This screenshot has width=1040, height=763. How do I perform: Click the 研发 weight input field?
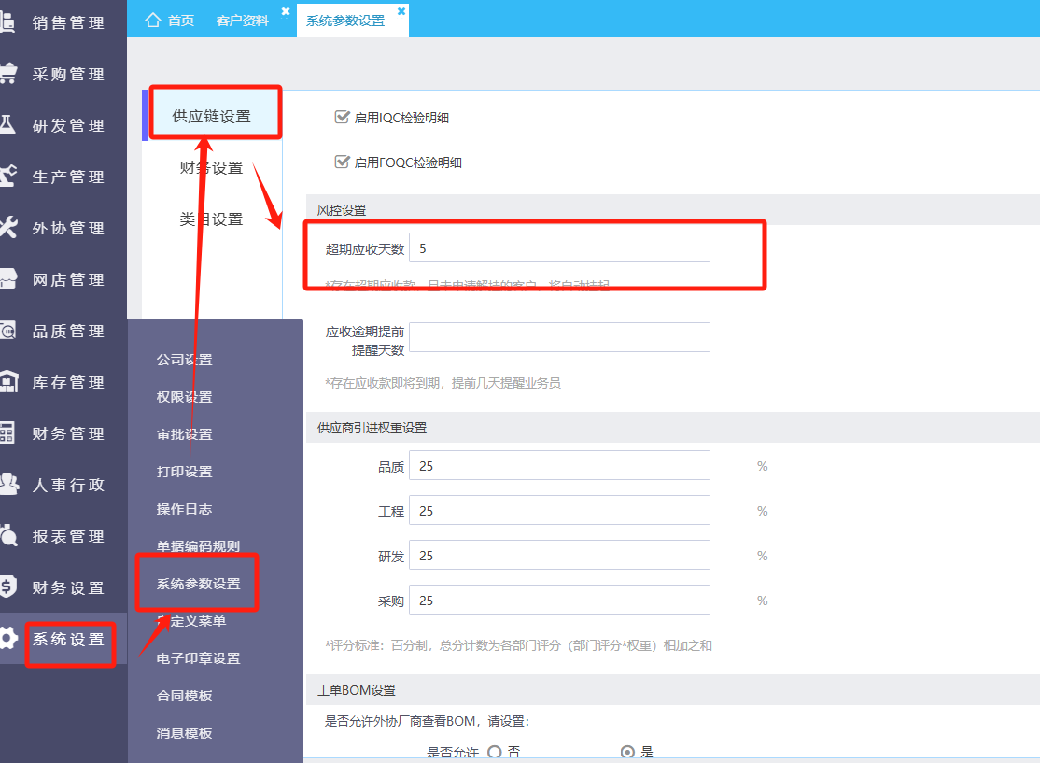[x=559, y=555]
